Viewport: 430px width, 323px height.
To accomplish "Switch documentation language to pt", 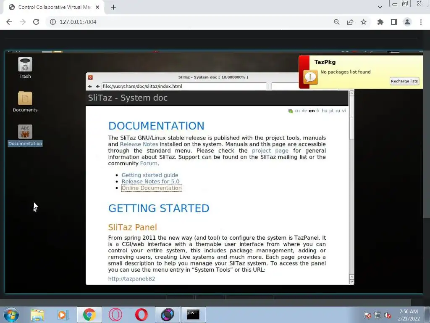I will [x=331, y=111].
